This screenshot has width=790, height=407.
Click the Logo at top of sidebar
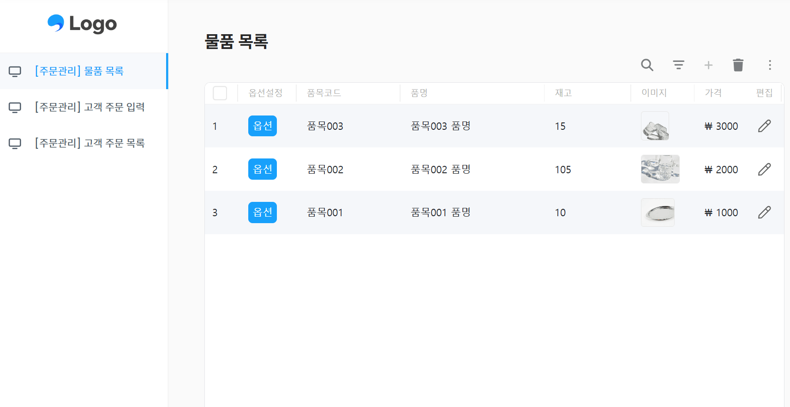point(82,24)
